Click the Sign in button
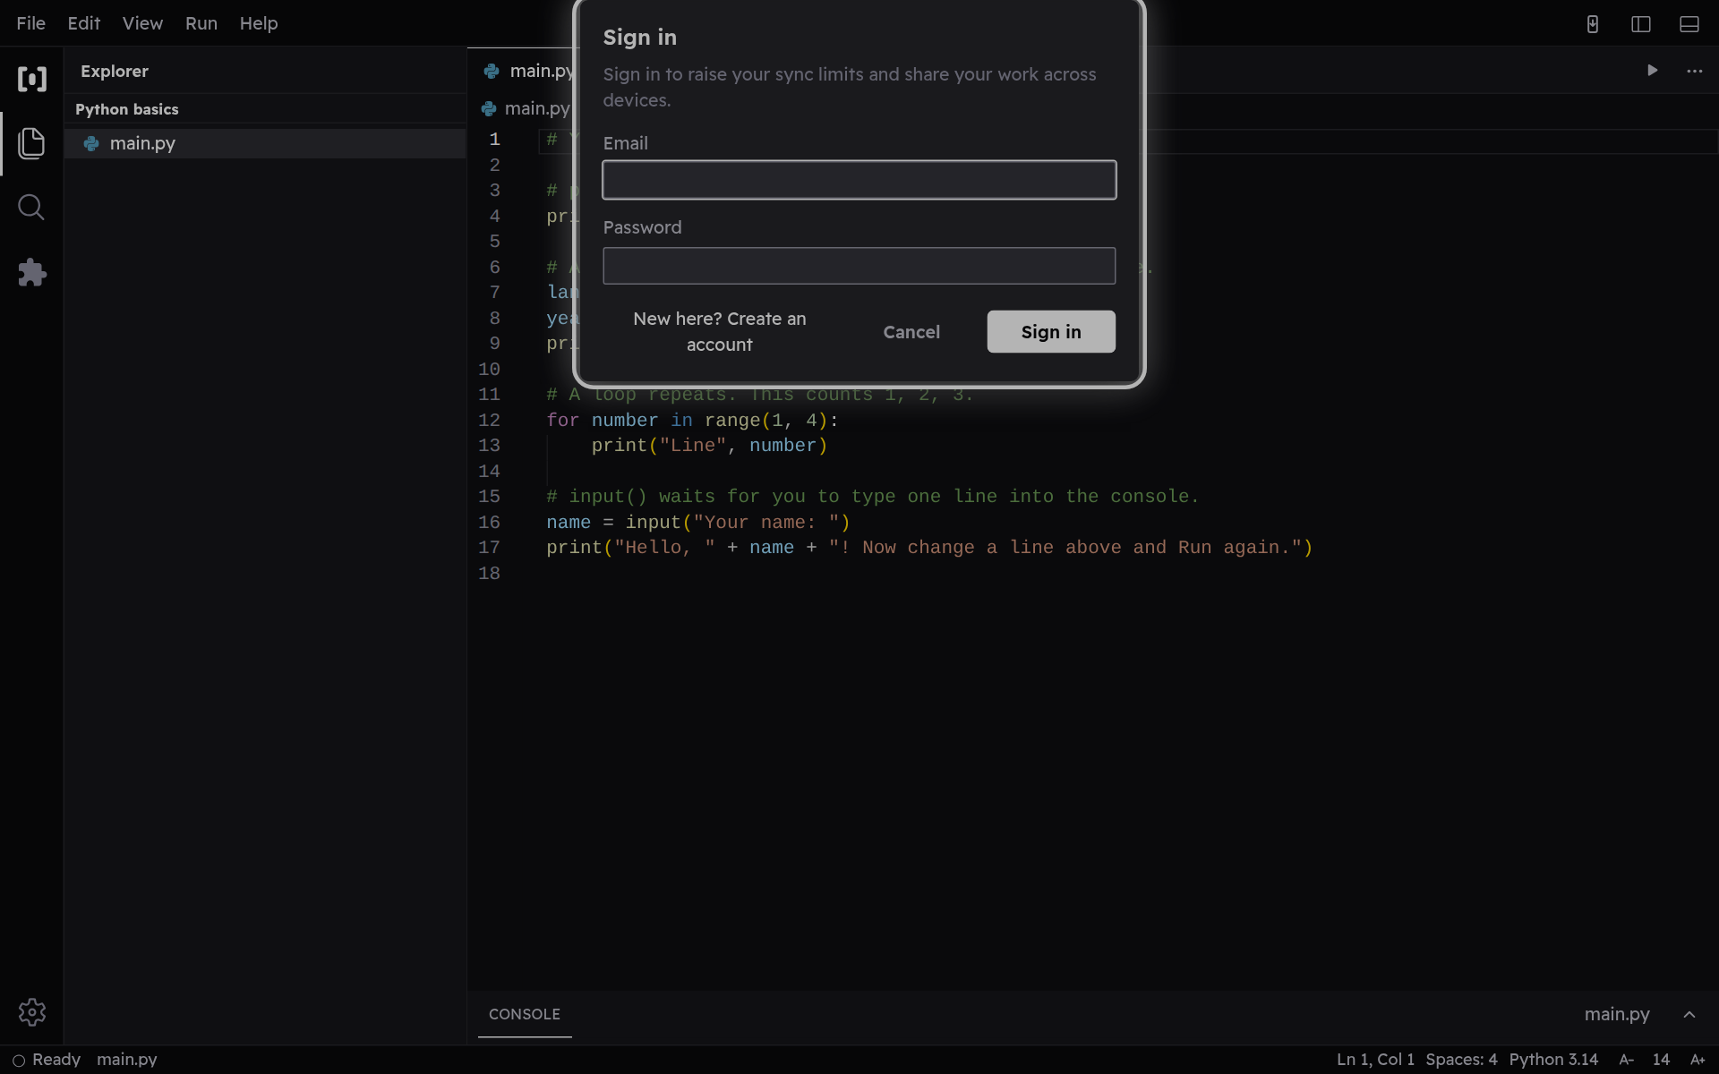The image size is (1719, 1074). tap(1051, 332)
